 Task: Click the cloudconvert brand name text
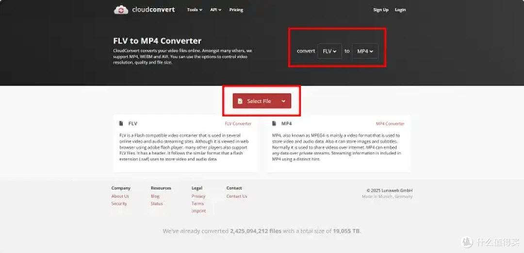pyautogui.click(x=153, y=10)
